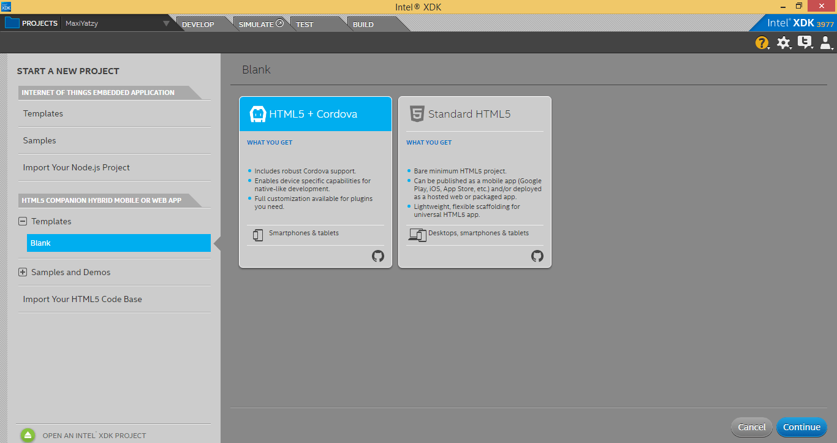Click the 'Blank' page heading
This screenshot has height=443, width=837.
coord(257,70)
